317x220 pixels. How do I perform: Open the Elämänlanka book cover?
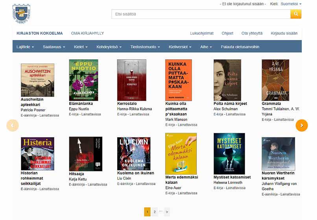[83, 80]
